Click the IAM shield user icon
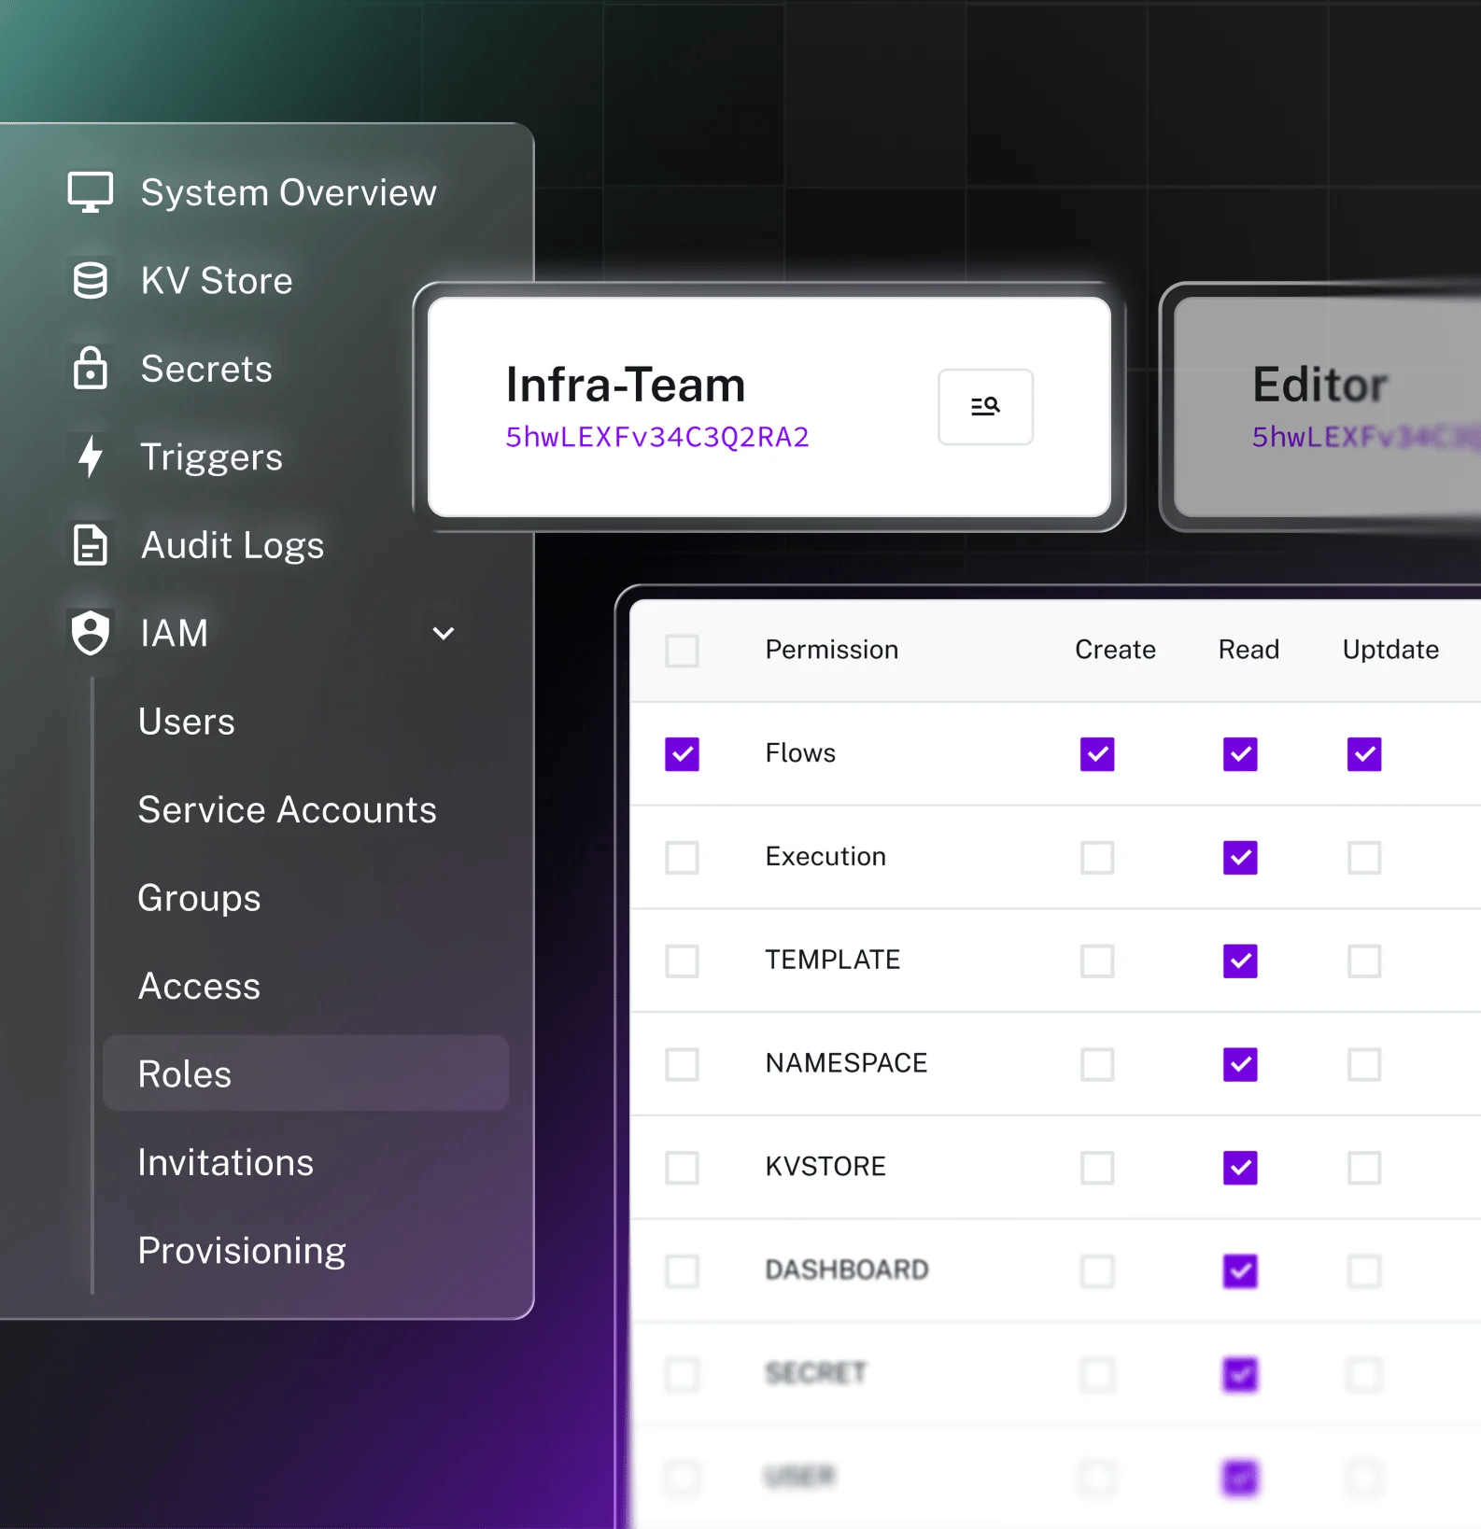 pos(91,633)
